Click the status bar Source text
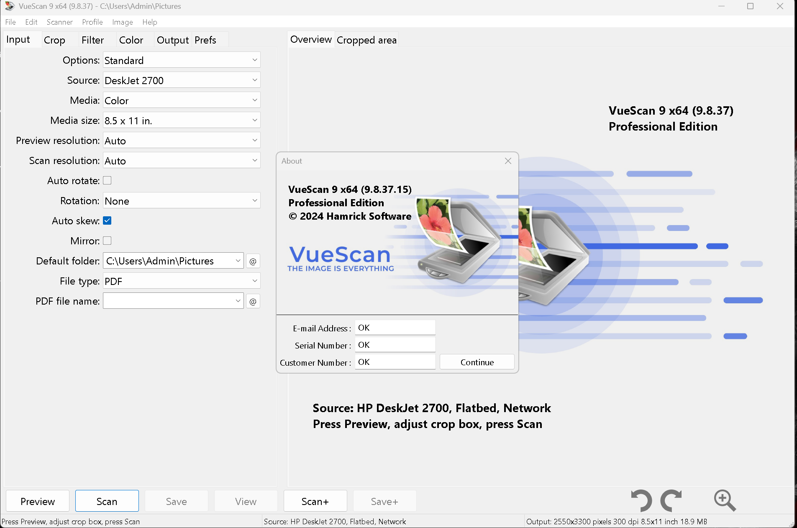The height and width of the screenshot is (528, 797). (335, 521)
